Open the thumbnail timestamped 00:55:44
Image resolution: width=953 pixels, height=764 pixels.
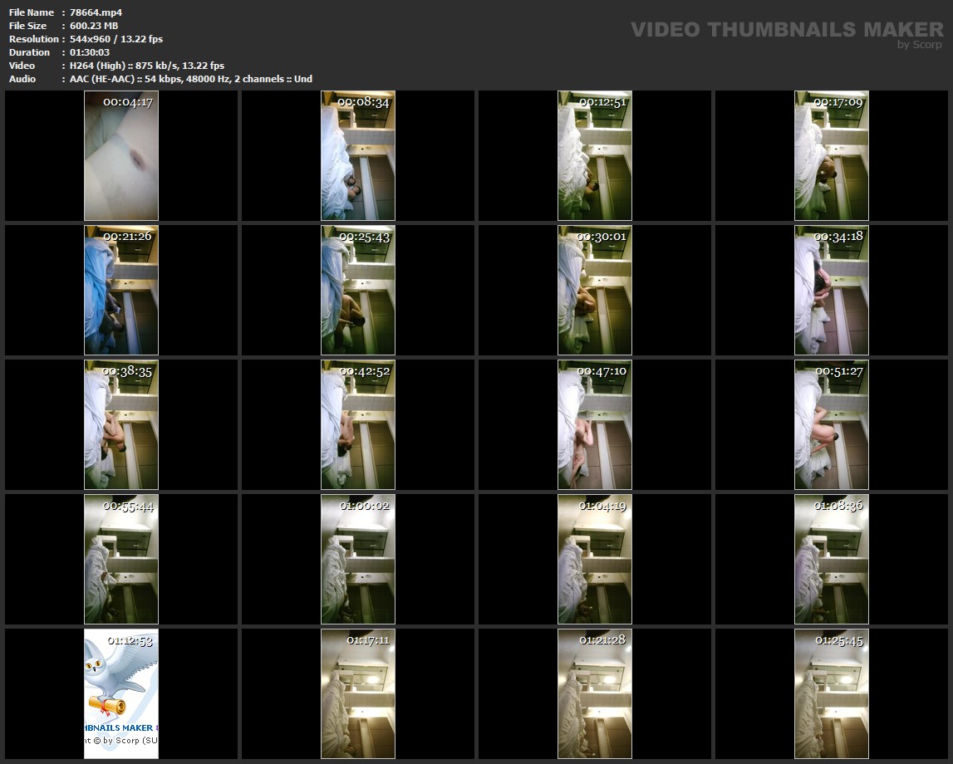pyautogui.click(x=121, y=559)
